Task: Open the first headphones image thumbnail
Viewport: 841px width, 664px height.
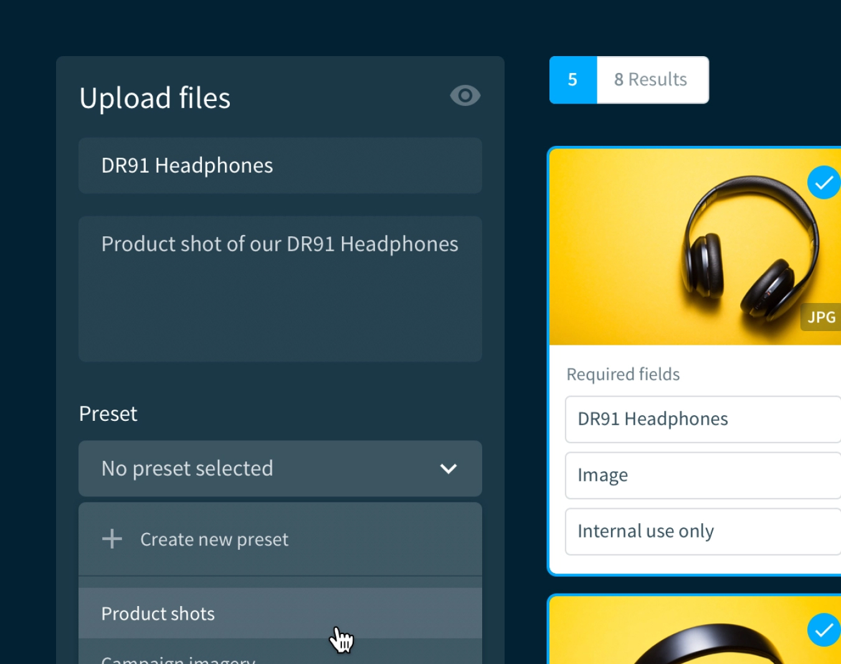Action: click(x=695, y=247)
